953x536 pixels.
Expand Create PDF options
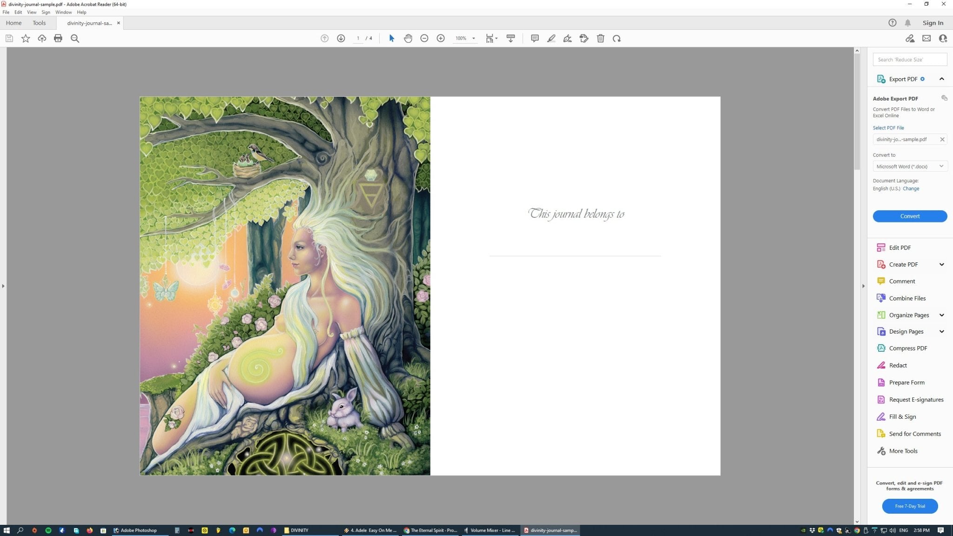coord(941,264)
